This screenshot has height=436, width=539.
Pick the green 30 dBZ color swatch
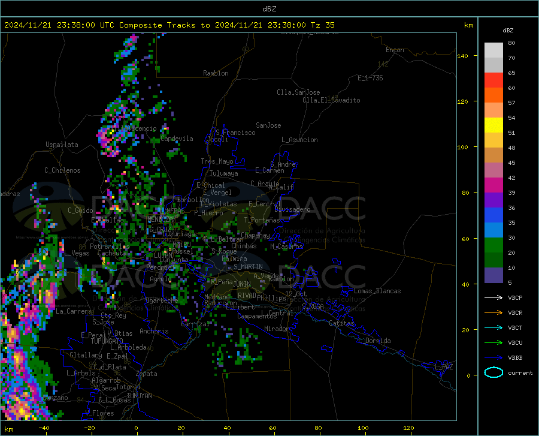493,245
